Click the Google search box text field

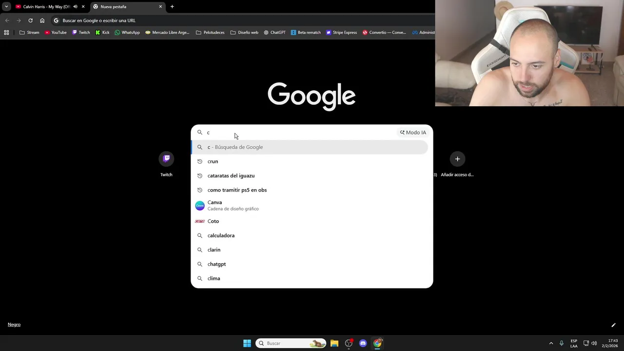coord(300,133)
